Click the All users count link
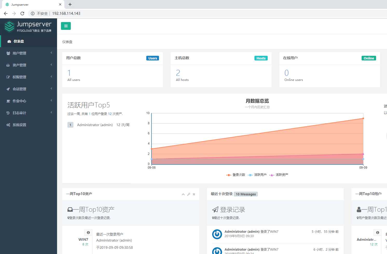 point(69,73)
